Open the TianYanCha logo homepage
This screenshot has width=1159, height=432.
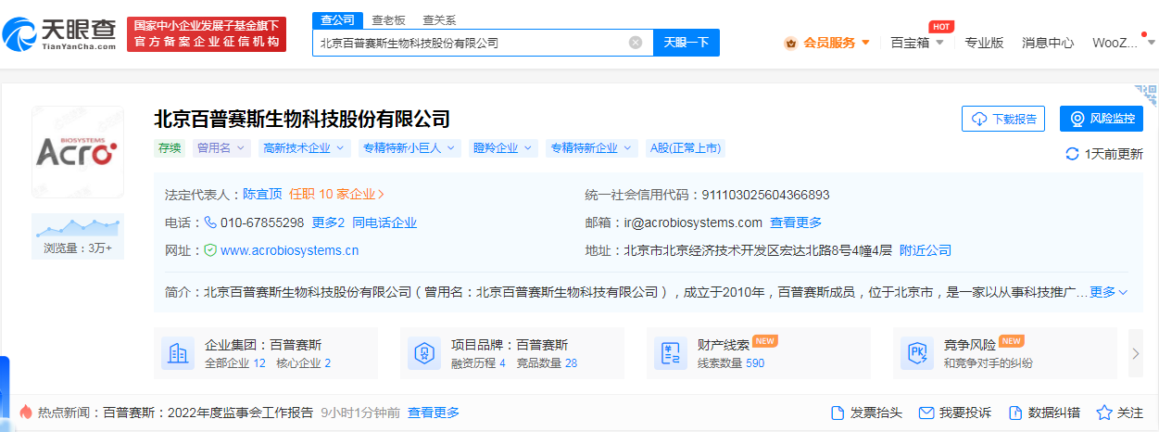pos(60,35)
